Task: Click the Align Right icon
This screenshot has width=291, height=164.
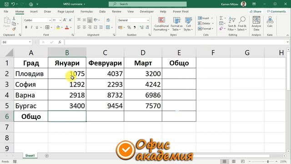Action: click(90, 27)
